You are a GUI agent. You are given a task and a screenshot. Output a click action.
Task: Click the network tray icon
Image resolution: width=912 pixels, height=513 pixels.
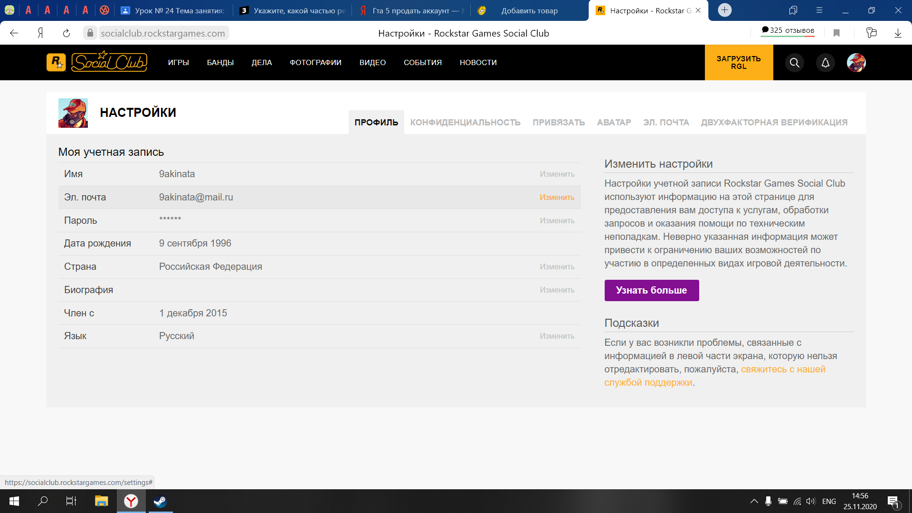[x=798, y=501]
